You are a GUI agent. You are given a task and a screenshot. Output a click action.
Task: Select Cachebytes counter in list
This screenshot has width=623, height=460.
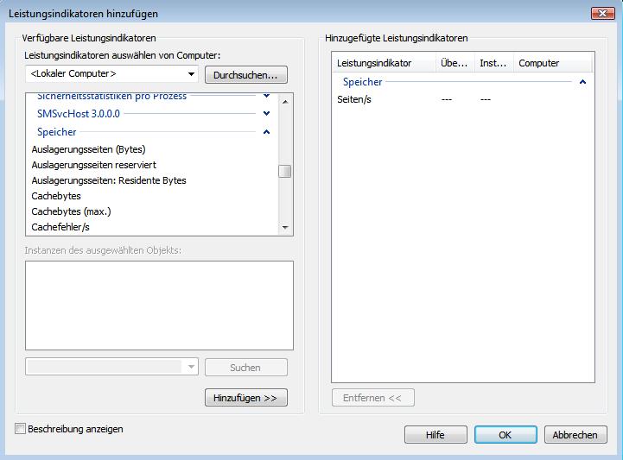pos(56,196)
